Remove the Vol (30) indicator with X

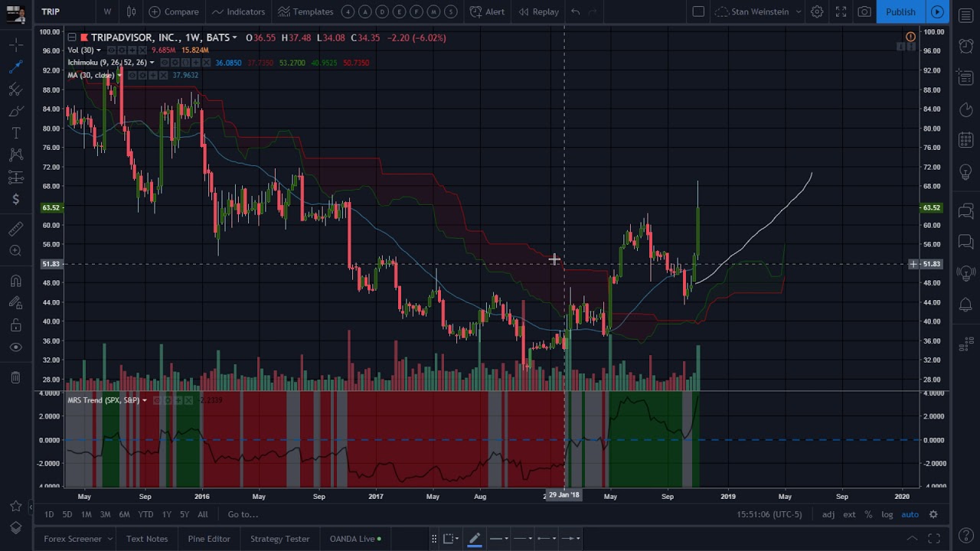click(143, 51)
